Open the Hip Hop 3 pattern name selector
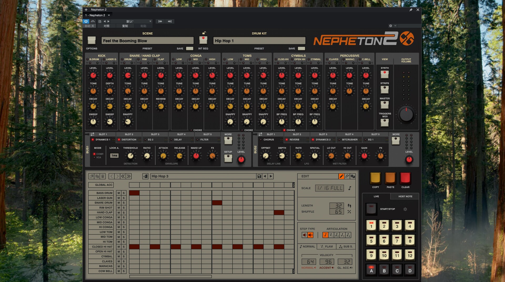 [203, 176]
